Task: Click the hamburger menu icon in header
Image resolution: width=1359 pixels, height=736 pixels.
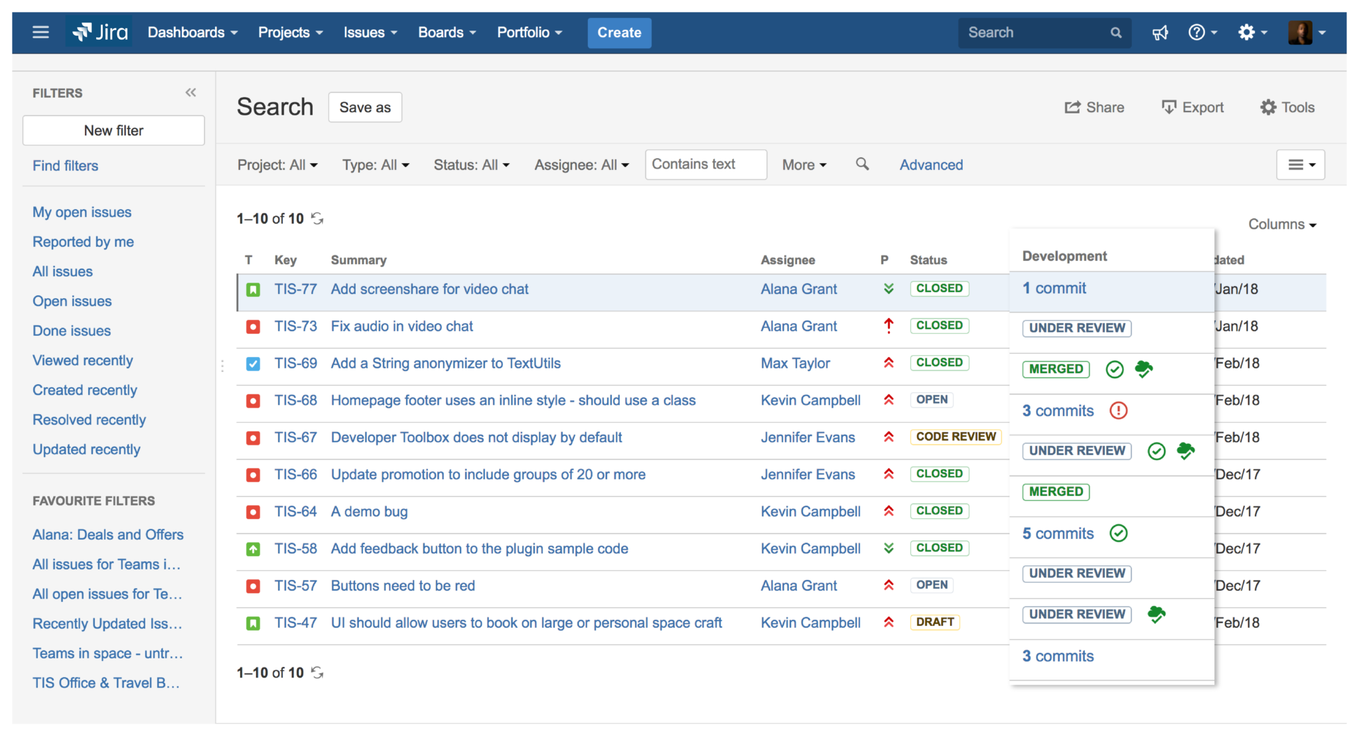Action: click(40, 32)
